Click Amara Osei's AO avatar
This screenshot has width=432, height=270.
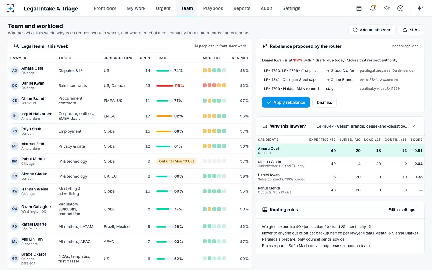[x=15, y=70]
